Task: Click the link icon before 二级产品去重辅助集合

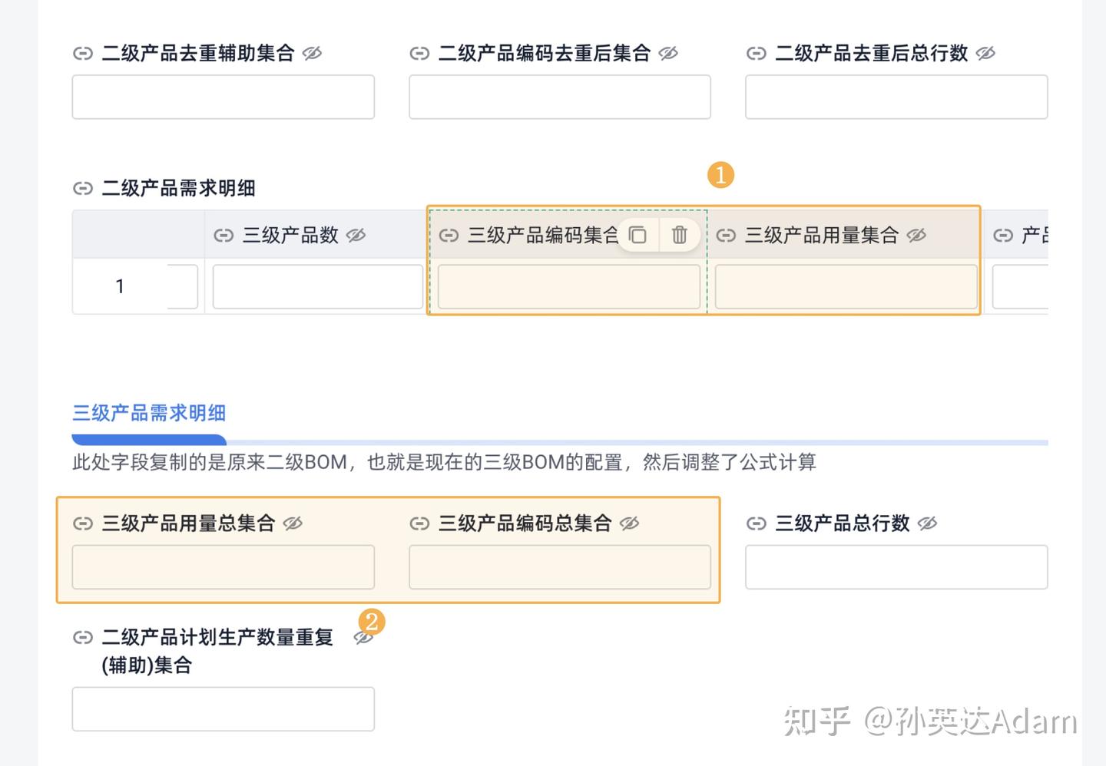Action: (x=83, y=53)
